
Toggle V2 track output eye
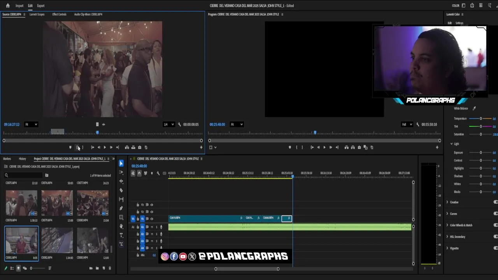pos(152,212)
